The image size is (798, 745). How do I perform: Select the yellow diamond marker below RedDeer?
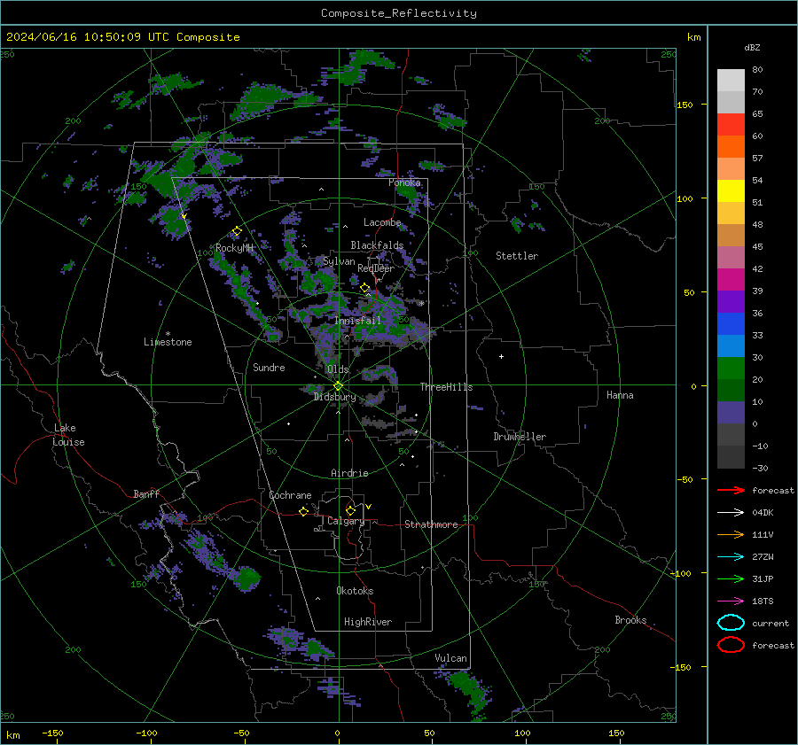click(x=364, y=288)
